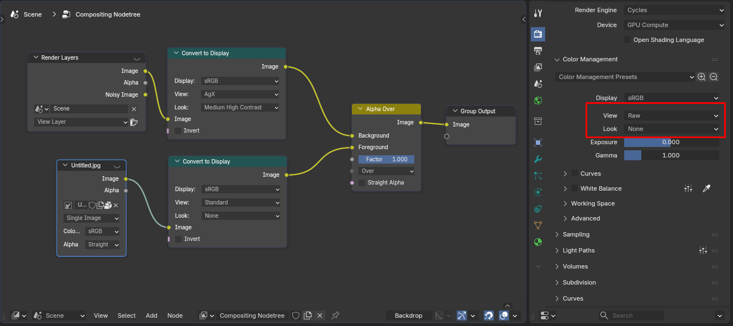Open the Light Paths presets sliders icon
The image size is (733, 326).
[703, 250]
